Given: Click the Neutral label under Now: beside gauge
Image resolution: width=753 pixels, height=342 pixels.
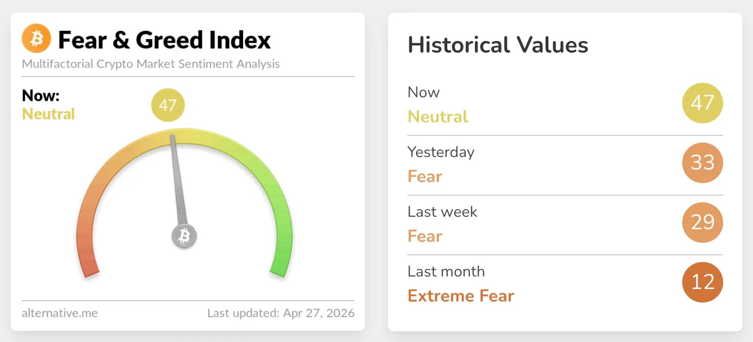Looking at the screenshot, I should tap(49, 114).
